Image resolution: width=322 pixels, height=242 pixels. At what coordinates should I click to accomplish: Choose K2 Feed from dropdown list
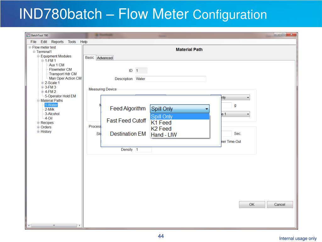180,129
